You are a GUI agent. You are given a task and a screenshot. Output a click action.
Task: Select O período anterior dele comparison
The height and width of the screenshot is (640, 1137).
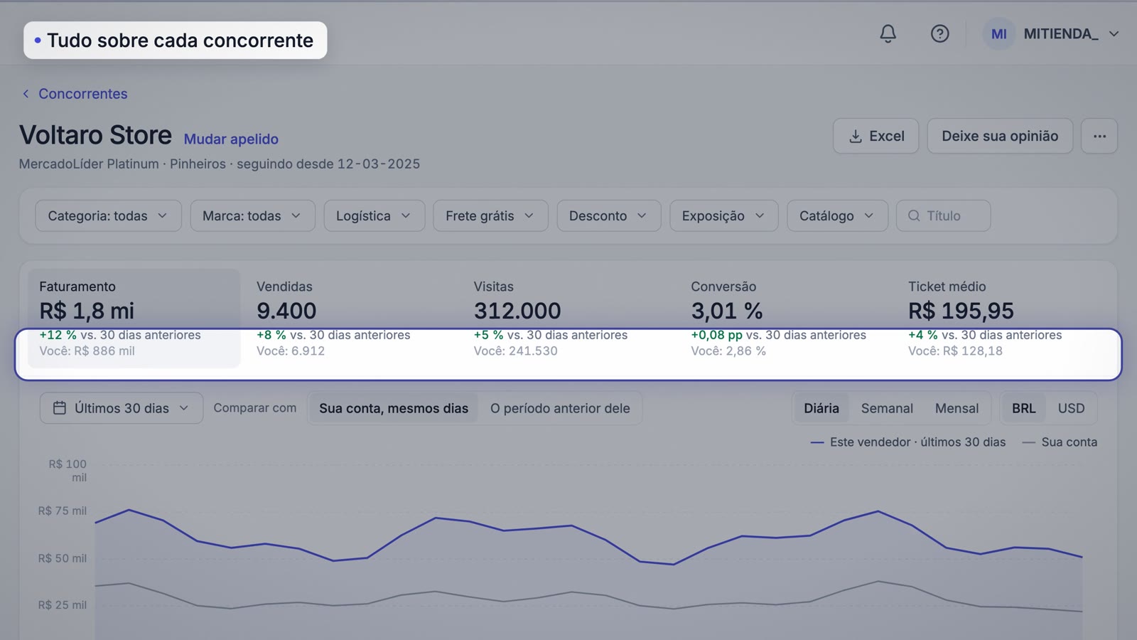click(560, 408)
